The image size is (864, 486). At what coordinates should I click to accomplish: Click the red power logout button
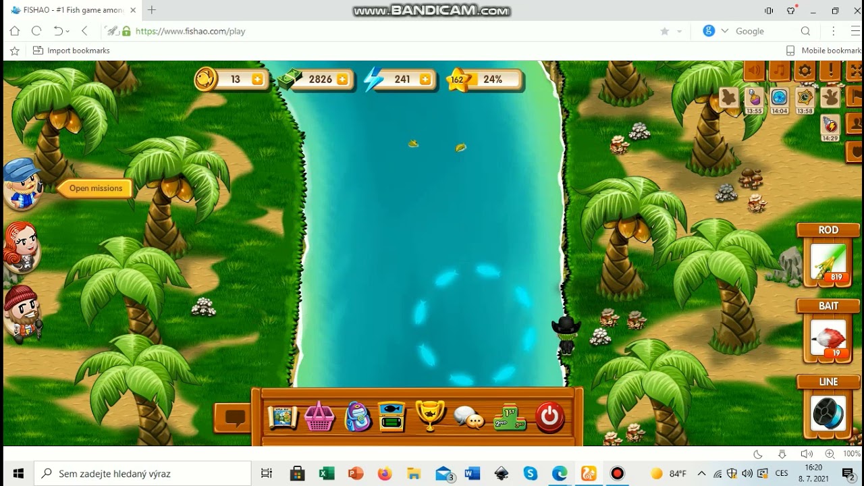click(549, 416)
